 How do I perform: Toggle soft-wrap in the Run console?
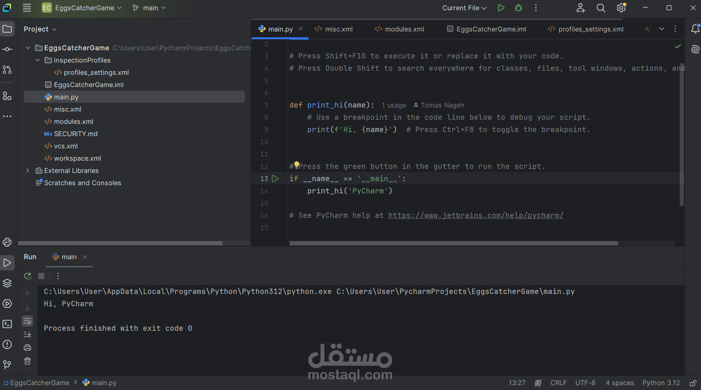click(27, 321)
